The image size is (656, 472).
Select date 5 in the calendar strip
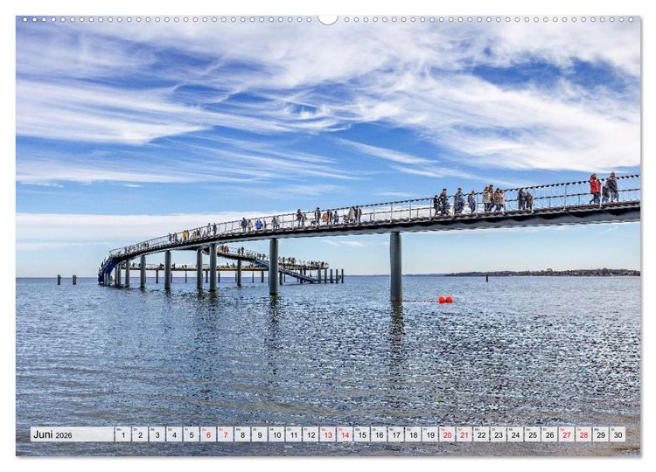[192, 434]
